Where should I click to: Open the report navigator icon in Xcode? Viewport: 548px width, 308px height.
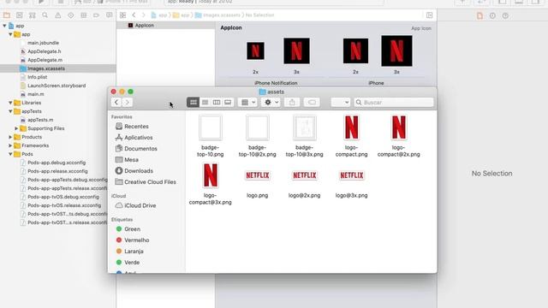110,15
